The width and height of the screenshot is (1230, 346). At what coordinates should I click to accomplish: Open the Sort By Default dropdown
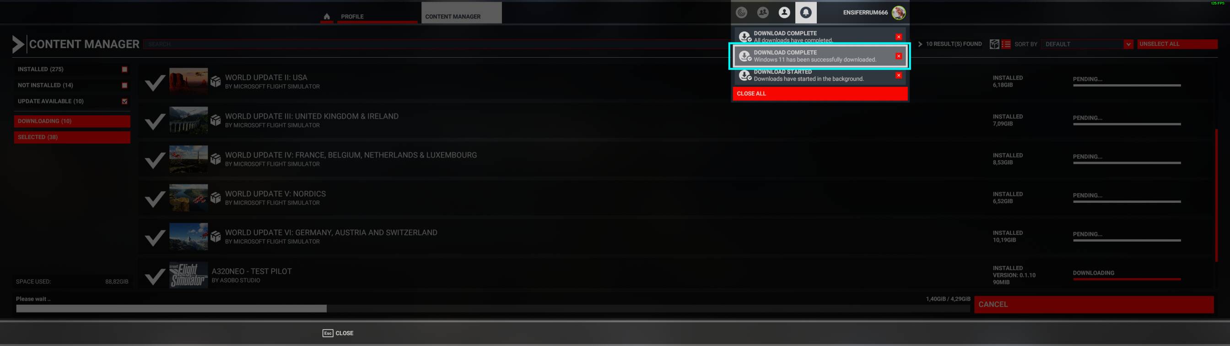click(1087, 44)
